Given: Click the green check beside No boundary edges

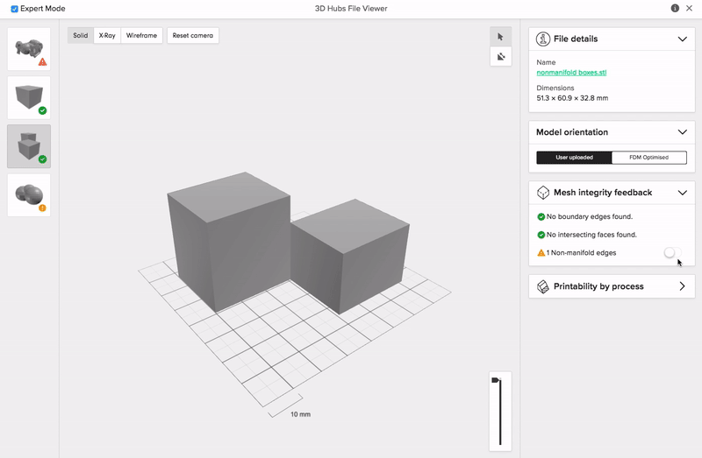Looking at the screenshot, I should [541, 216].
